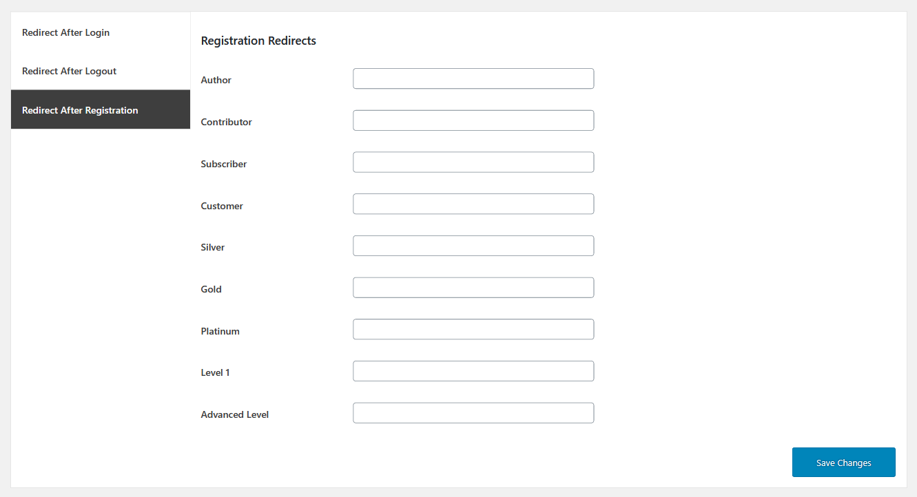Focus the Contributor redirect text box
The width and height of the screenshot is (917, 497).
pyautogui.click(x=473, y=120)
